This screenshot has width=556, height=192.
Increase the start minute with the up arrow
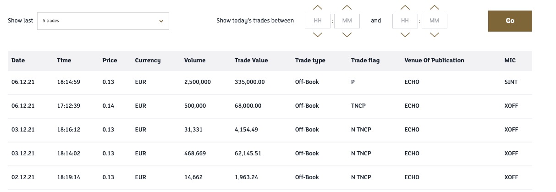[347, 7]
